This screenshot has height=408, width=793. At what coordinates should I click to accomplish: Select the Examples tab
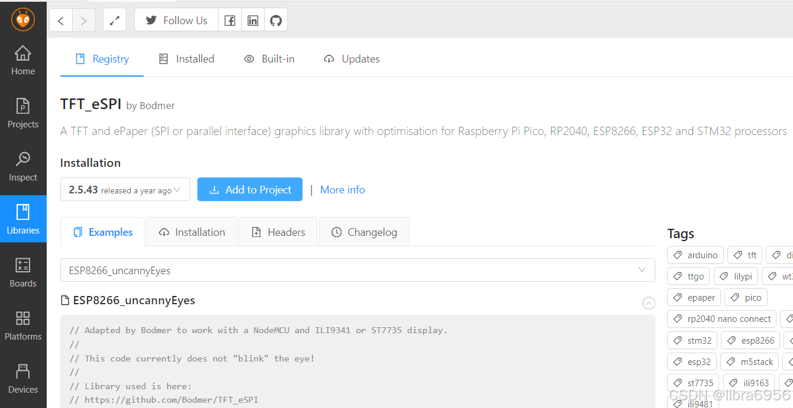pyautogui.click(x=103, y=232)
